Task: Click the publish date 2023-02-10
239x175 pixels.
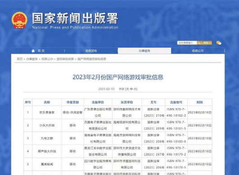Action: 106,89
